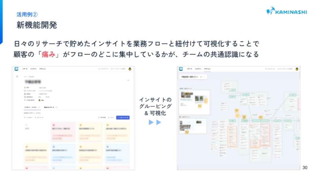Image resolution: width=313 pixels, height=177 pixels.
Task: Click the user avatar in right app header
Action: click(297, 69)
